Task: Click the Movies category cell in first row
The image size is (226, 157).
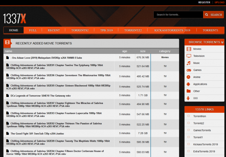Action: (165, 57)
